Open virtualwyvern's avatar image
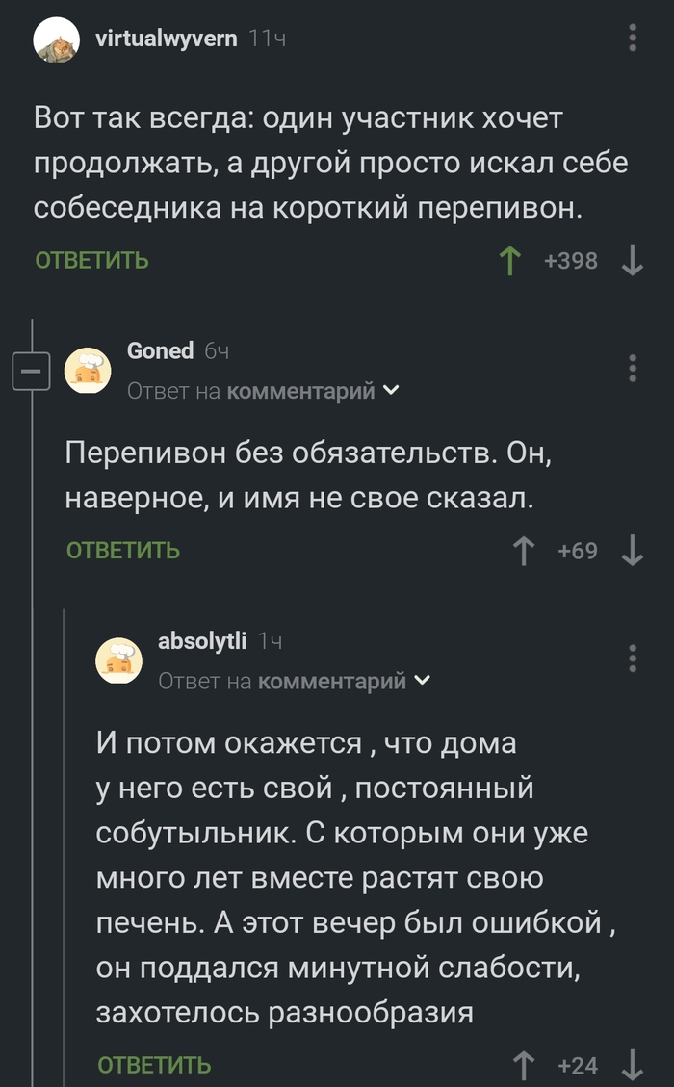 (58, 39)
